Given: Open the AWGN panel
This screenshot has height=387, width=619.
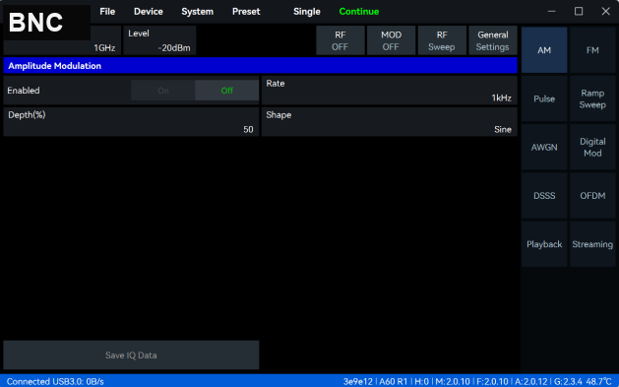Looking at the screenshot, I should click(544, 148).
